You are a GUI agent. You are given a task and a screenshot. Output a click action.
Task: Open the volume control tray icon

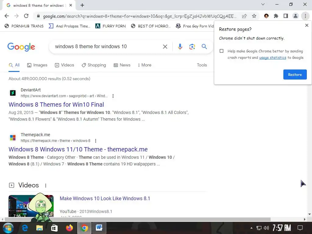(x=266, y=228)
